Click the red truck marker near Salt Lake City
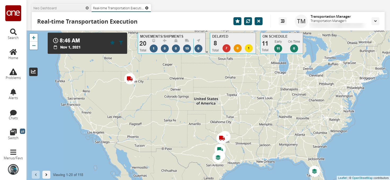 pyautogui.click(x=130, y=79)
